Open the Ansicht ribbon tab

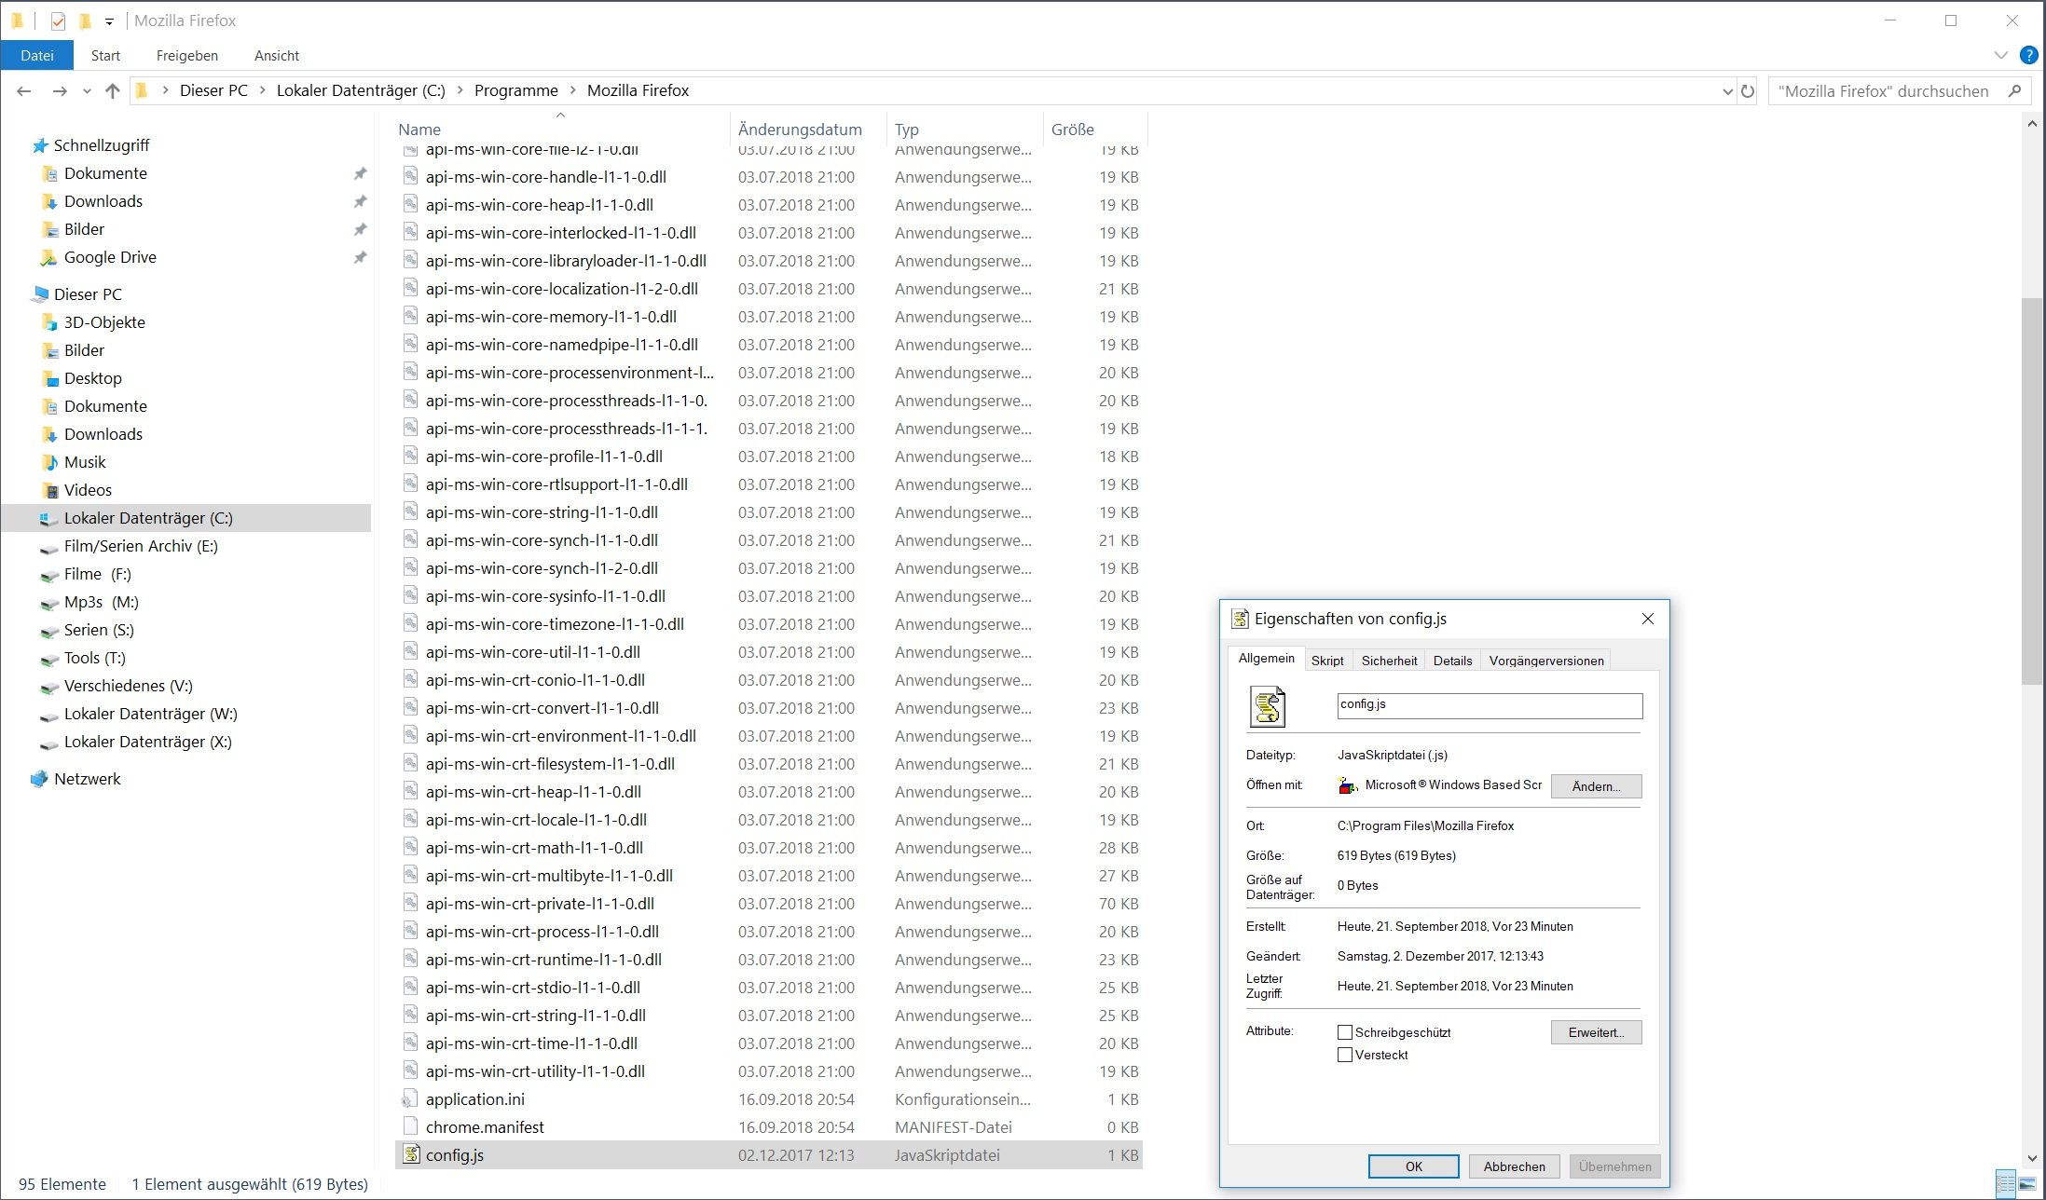coord(277,56)
